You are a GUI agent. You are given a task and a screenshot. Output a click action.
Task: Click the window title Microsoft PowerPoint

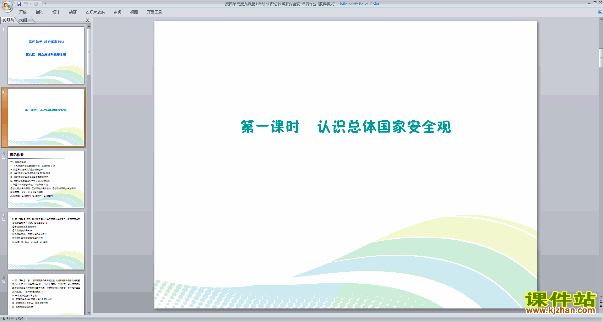(x=360, y=4)
